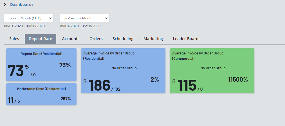Switch to the Scheduling tab

123,39
